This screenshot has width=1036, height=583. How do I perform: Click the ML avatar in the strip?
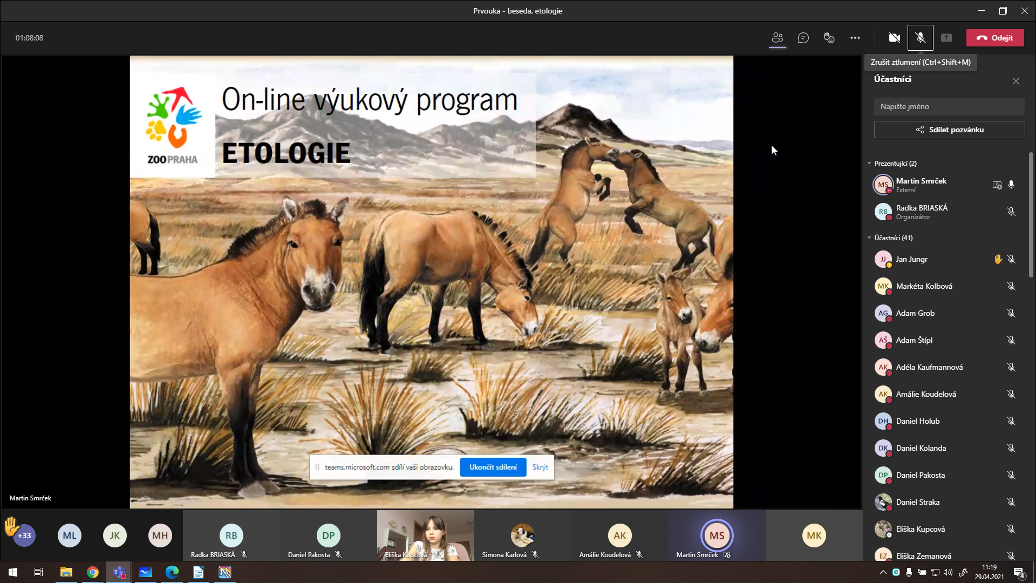pos(70,535)
